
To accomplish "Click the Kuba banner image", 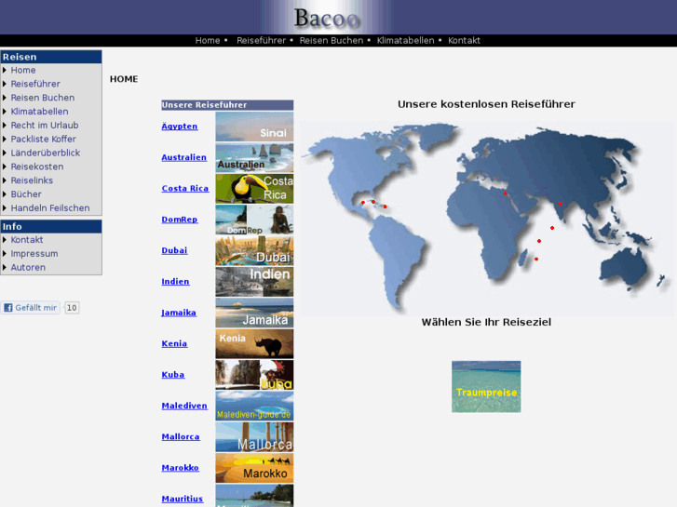I will coord(254,375).
